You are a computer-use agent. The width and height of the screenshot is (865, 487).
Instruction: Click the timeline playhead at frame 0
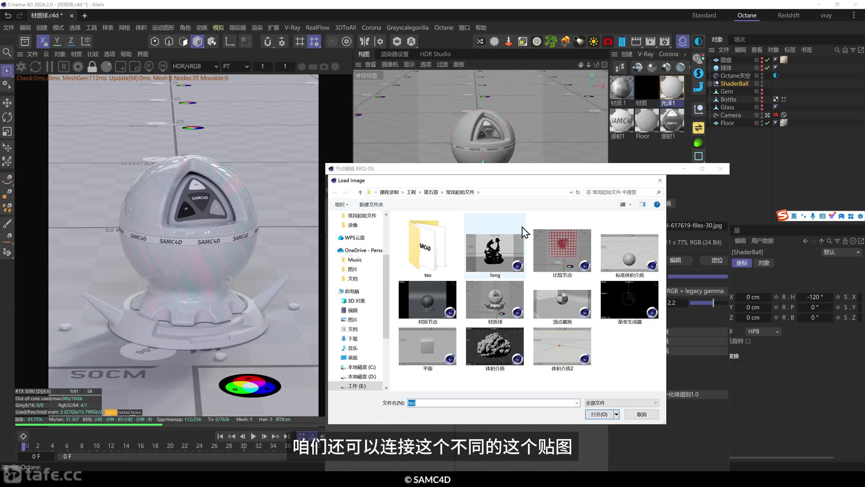click(x=23, y=446)
